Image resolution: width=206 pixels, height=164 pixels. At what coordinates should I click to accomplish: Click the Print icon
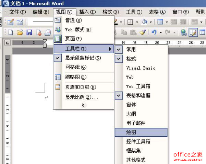point(48,32)
